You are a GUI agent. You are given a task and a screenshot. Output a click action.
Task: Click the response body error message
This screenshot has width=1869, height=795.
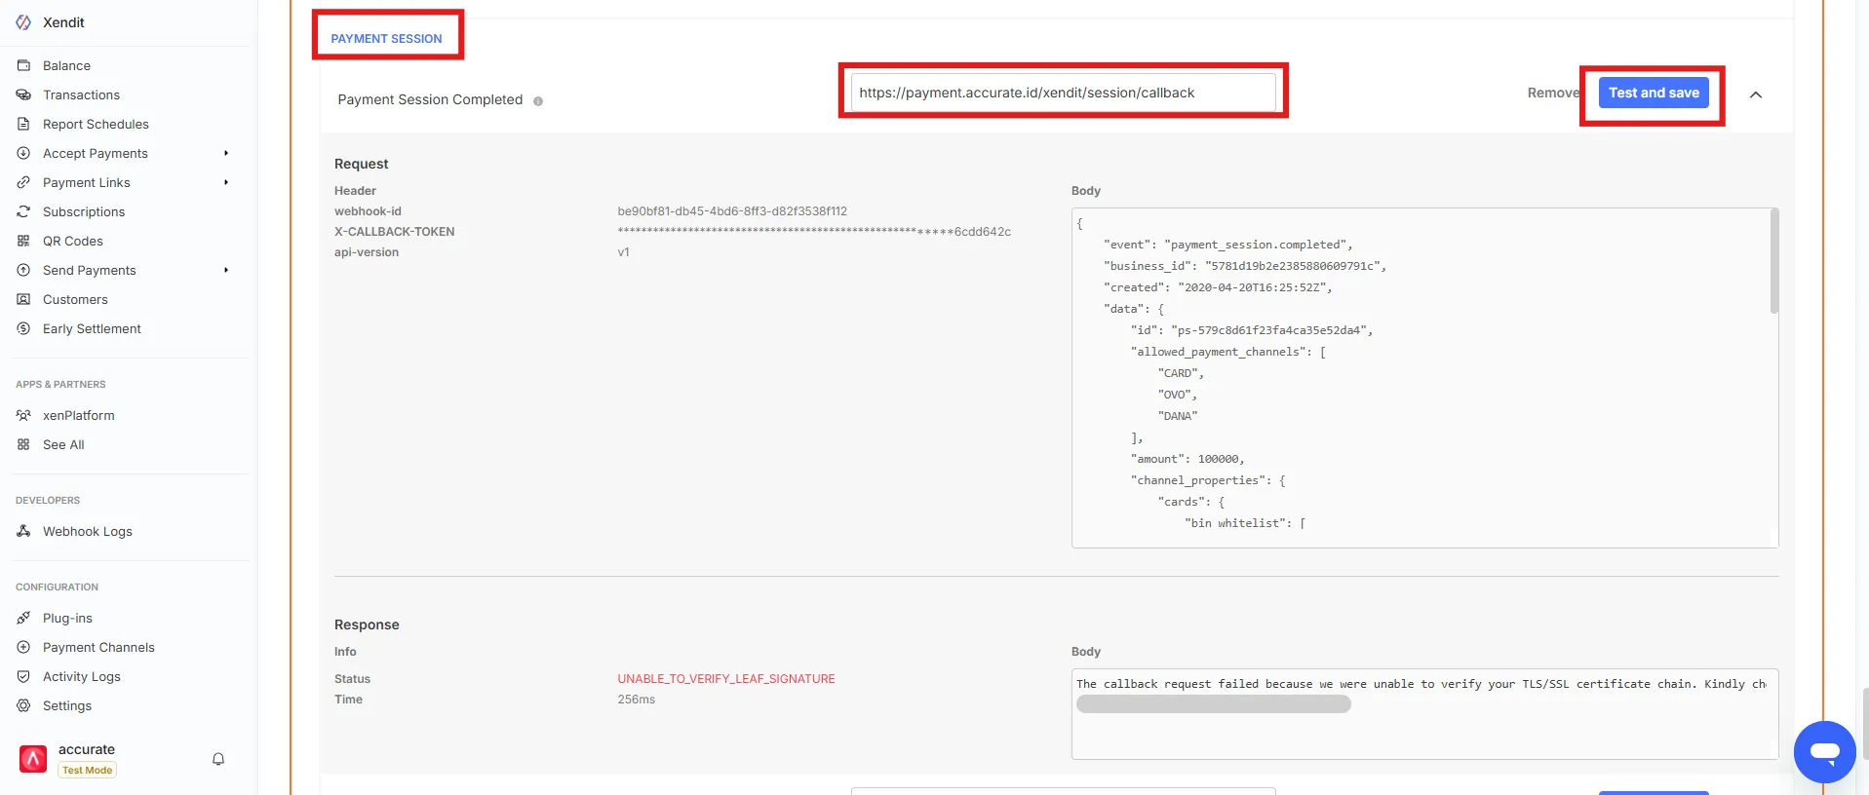tap(1421, 684)
